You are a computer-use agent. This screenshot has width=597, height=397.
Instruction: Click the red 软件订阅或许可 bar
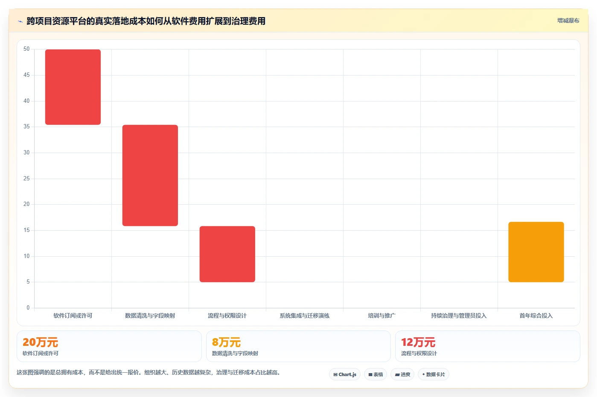(73, 87)
